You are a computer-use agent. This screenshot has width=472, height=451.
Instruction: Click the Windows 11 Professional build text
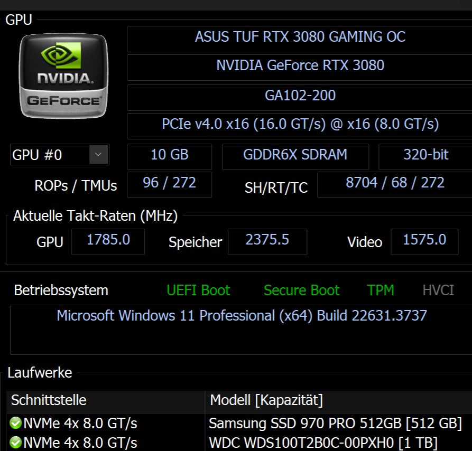click(x=242, y=316)
